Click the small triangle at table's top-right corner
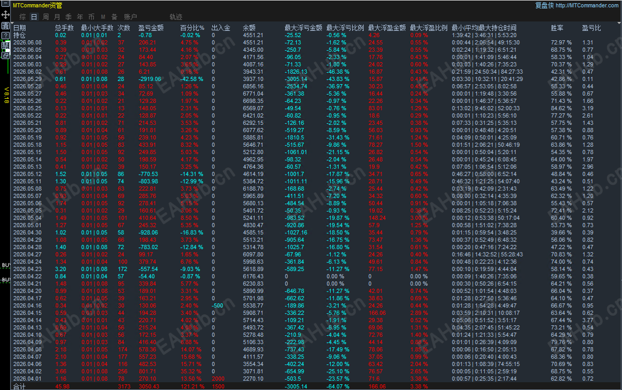 [619, 22]
